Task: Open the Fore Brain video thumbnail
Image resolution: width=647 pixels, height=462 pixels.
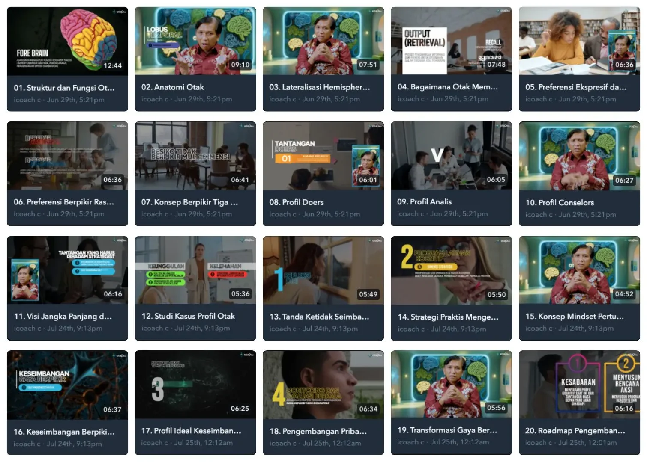Action: 67,41
